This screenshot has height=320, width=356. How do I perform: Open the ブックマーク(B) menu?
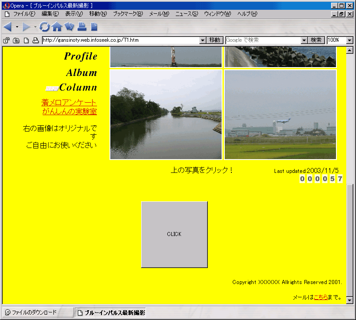pos(128,14)
